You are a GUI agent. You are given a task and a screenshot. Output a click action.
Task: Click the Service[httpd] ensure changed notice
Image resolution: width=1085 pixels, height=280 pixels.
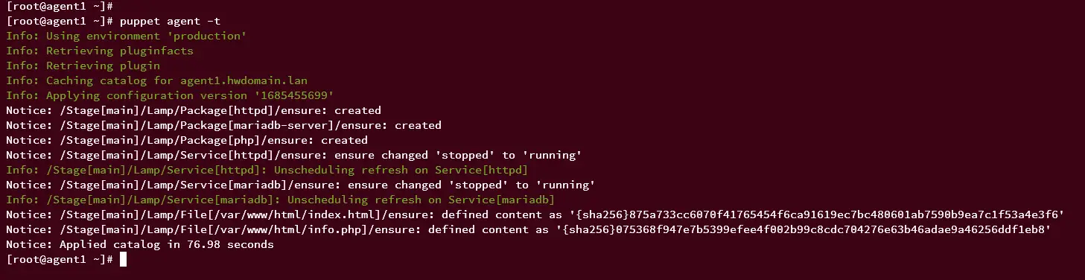coord(293,155)
